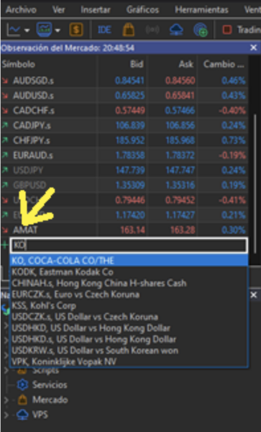Click the green up arrow beside CADJPY.s
The image size is (261, 432).
coord(5,125)
